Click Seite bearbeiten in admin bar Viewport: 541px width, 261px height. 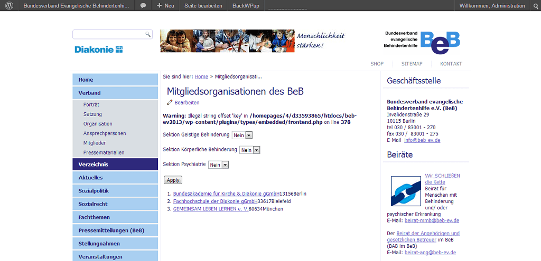point(203,6)
